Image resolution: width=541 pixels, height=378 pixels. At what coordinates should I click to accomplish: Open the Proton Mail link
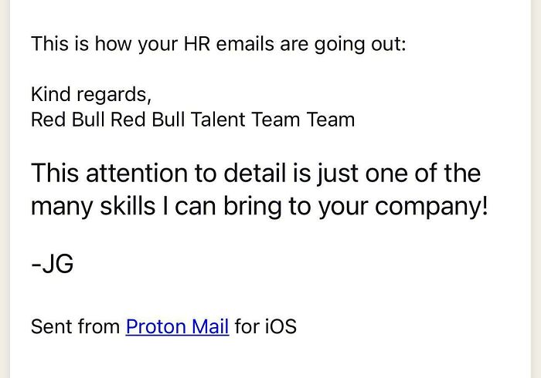(x=177, y=326)
